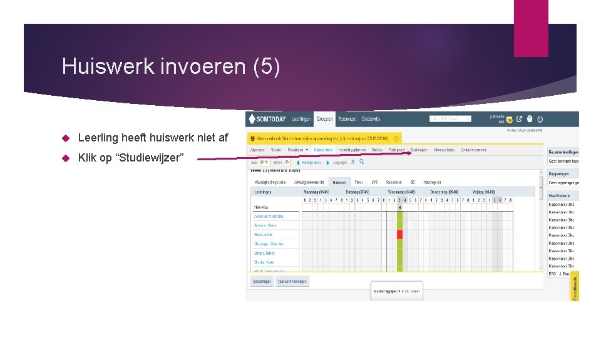The width and height of the screenshot is (601, 338).
Task: Click the second student name link
Action: coord(265,226)
